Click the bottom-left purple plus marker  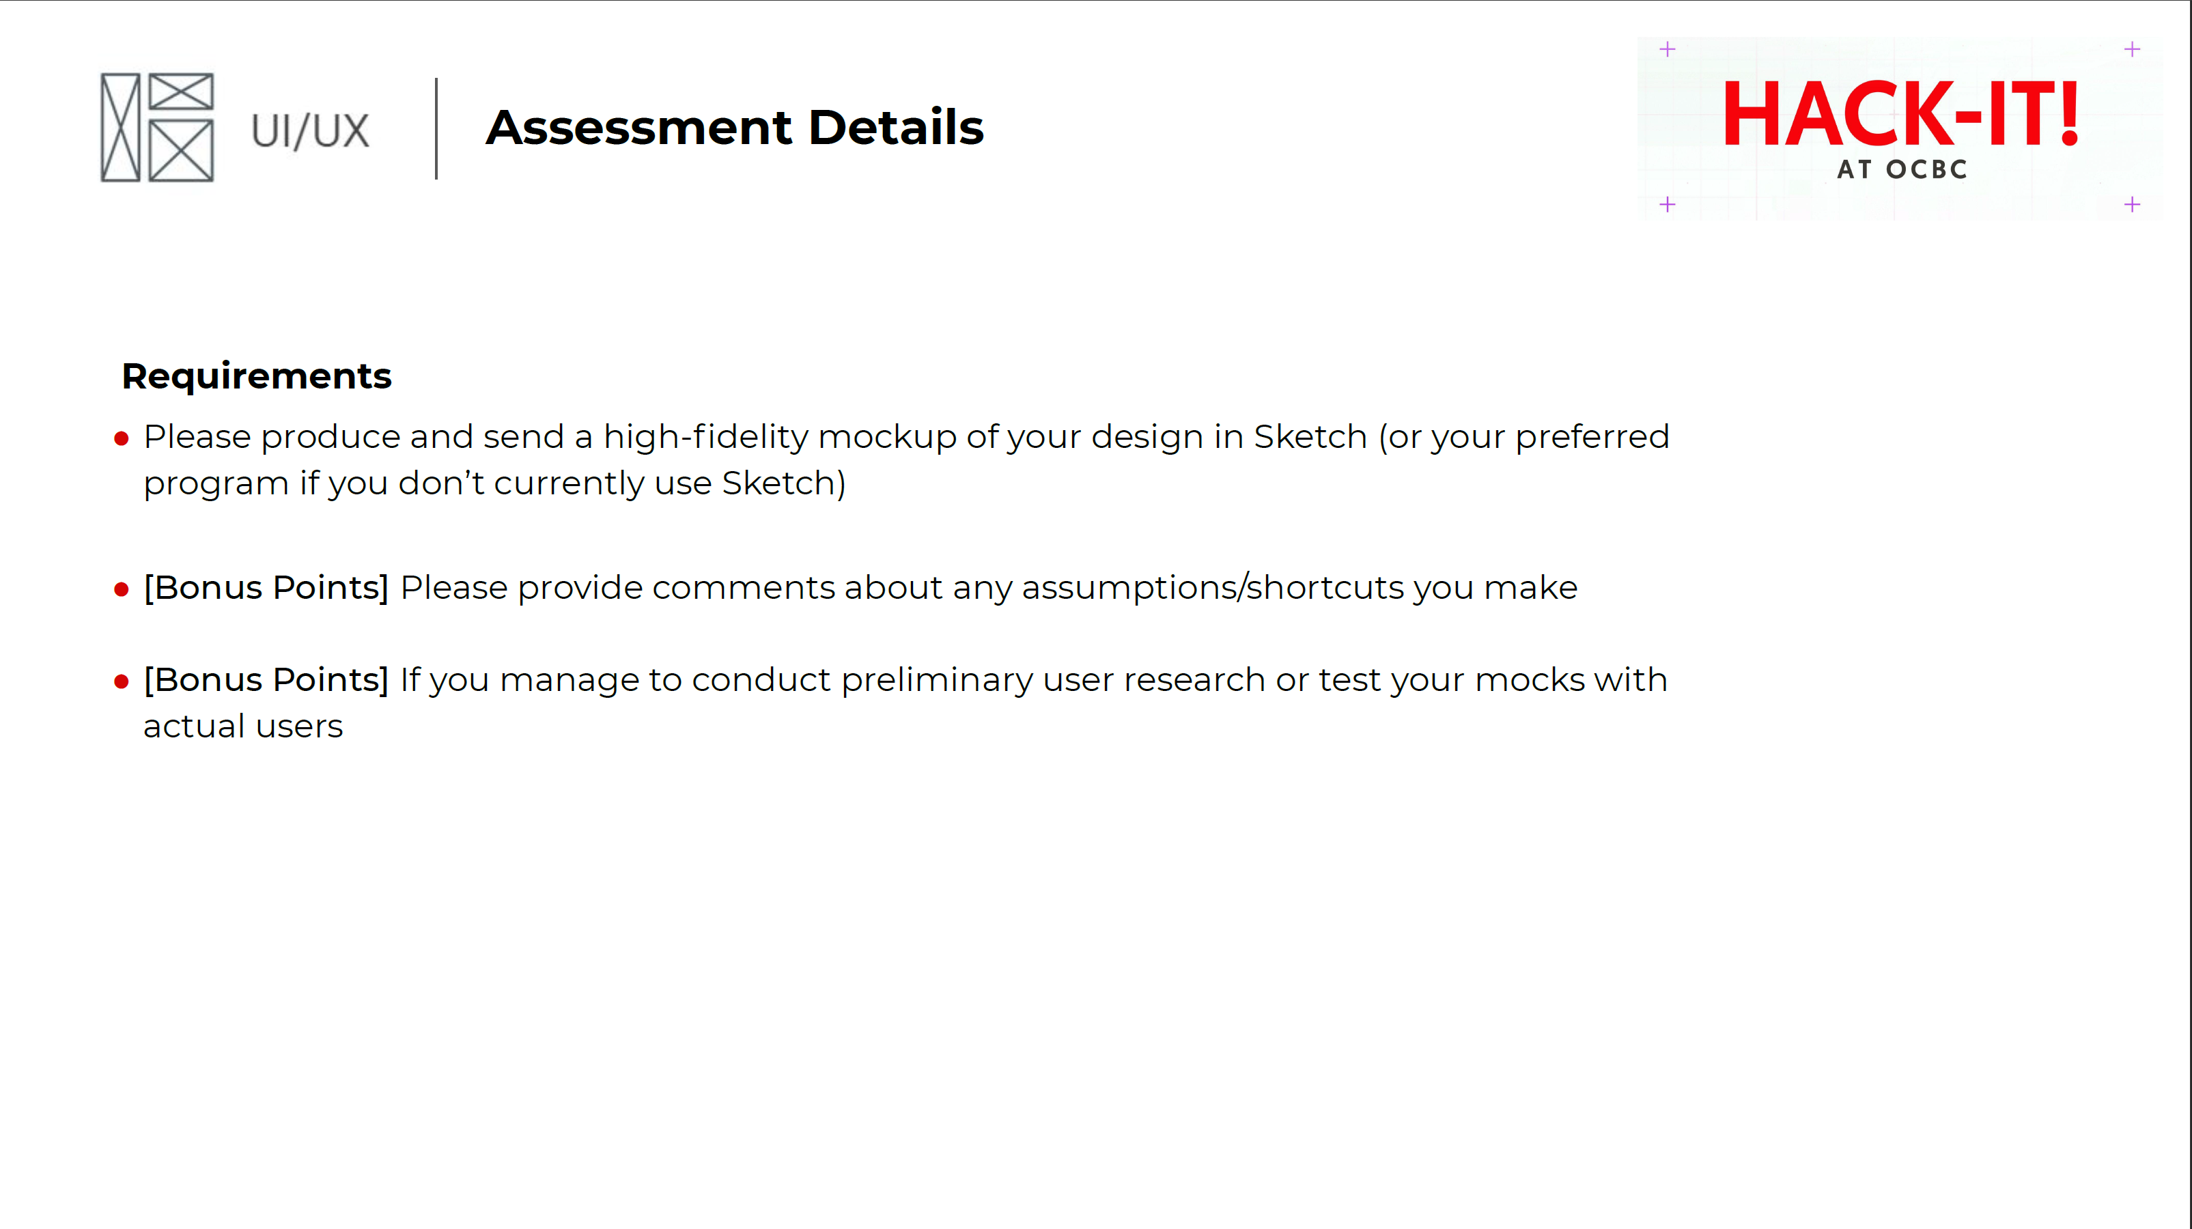click(x=1668, y=204)
